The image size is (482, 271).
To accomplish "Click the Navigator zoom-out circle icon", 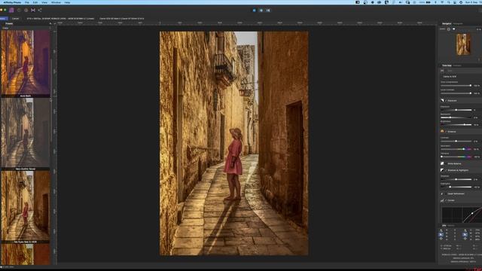I will [449, 29].
